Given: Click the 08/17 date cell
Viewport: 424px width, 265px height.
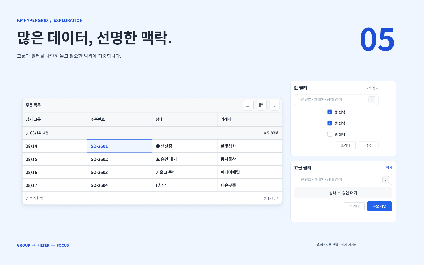Looking at the screenshot, I should pos(55,185).
